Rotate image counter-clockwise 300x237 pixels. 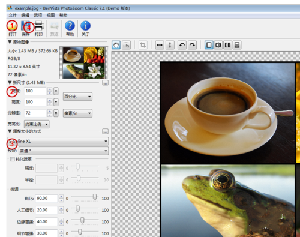point(182,45)
